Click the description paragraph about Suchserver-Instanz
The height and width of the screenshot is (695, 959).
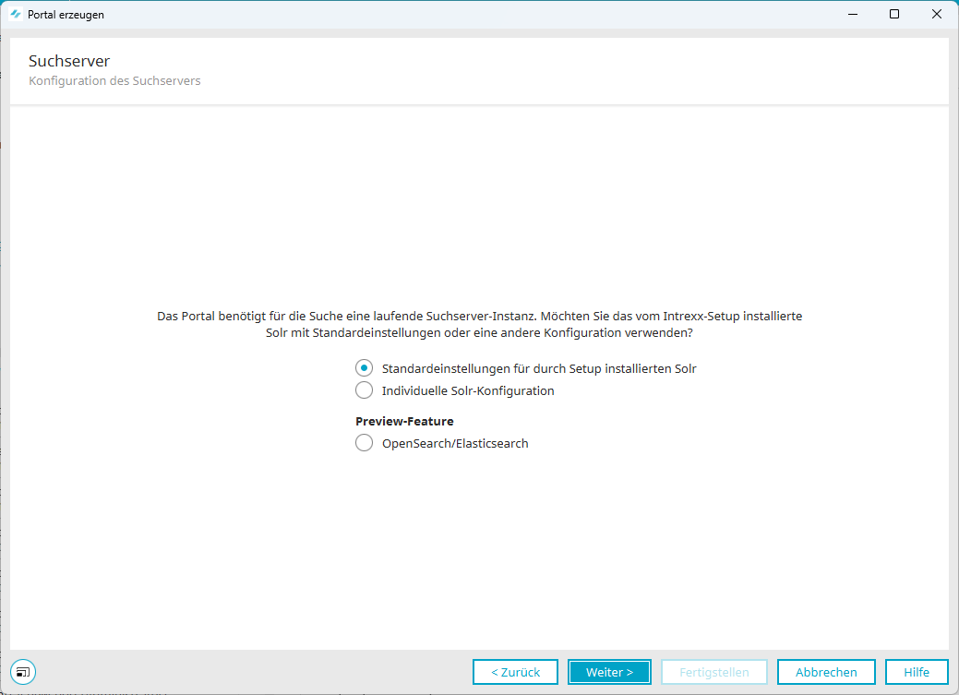coord(479,324)
